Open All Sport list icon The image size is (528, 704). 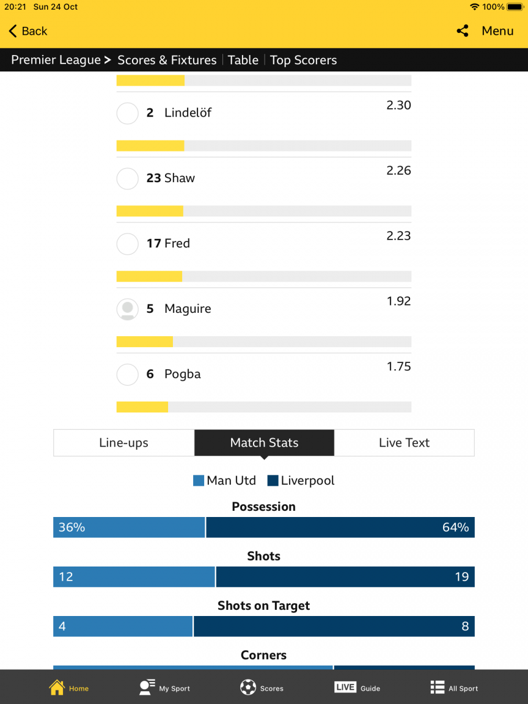point(438,687)
